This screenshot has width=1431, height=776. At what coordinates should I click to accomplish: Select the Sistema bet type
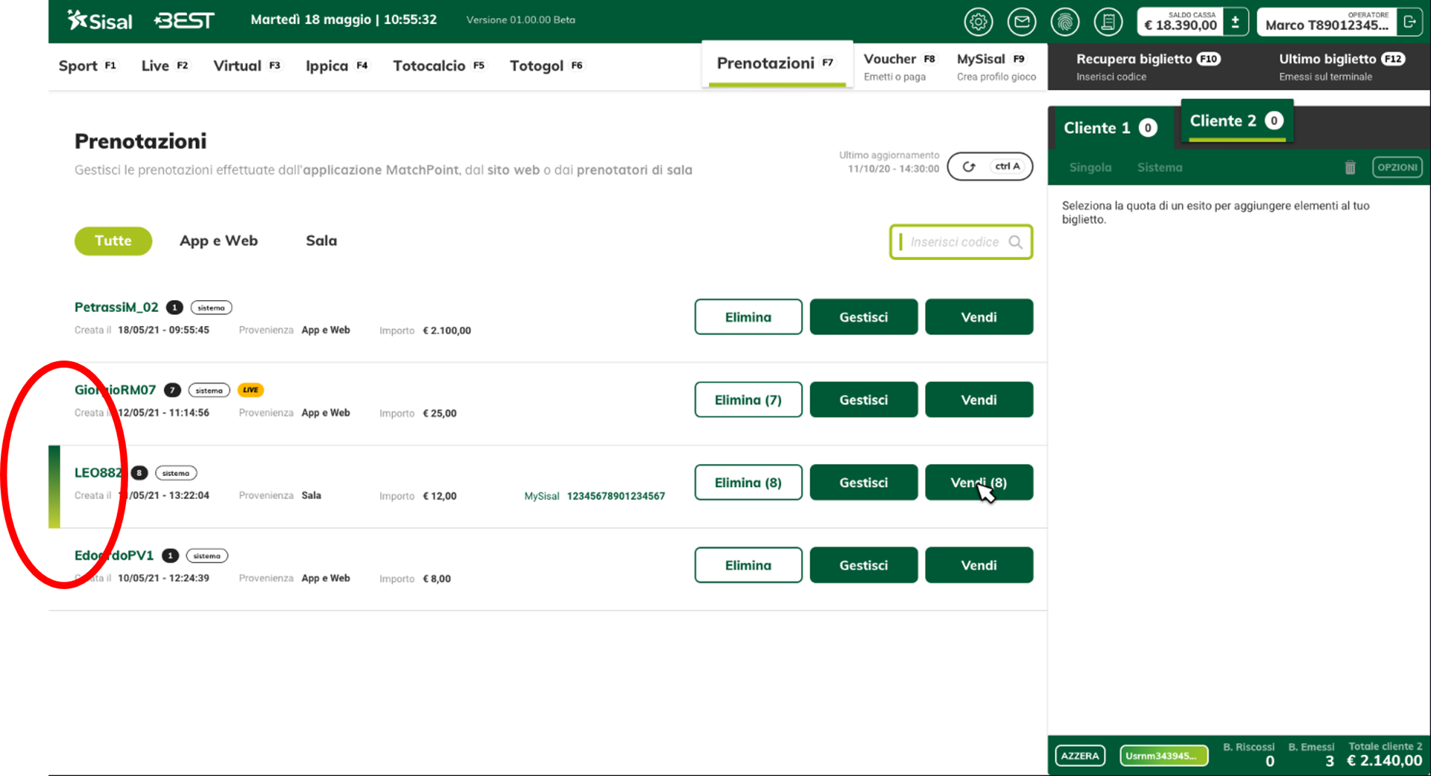pyautogui.click(x=1159, y=168)
